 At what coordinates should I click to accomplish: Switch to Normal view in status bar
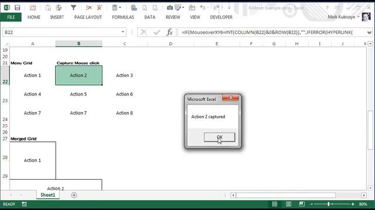pos(275,204)
